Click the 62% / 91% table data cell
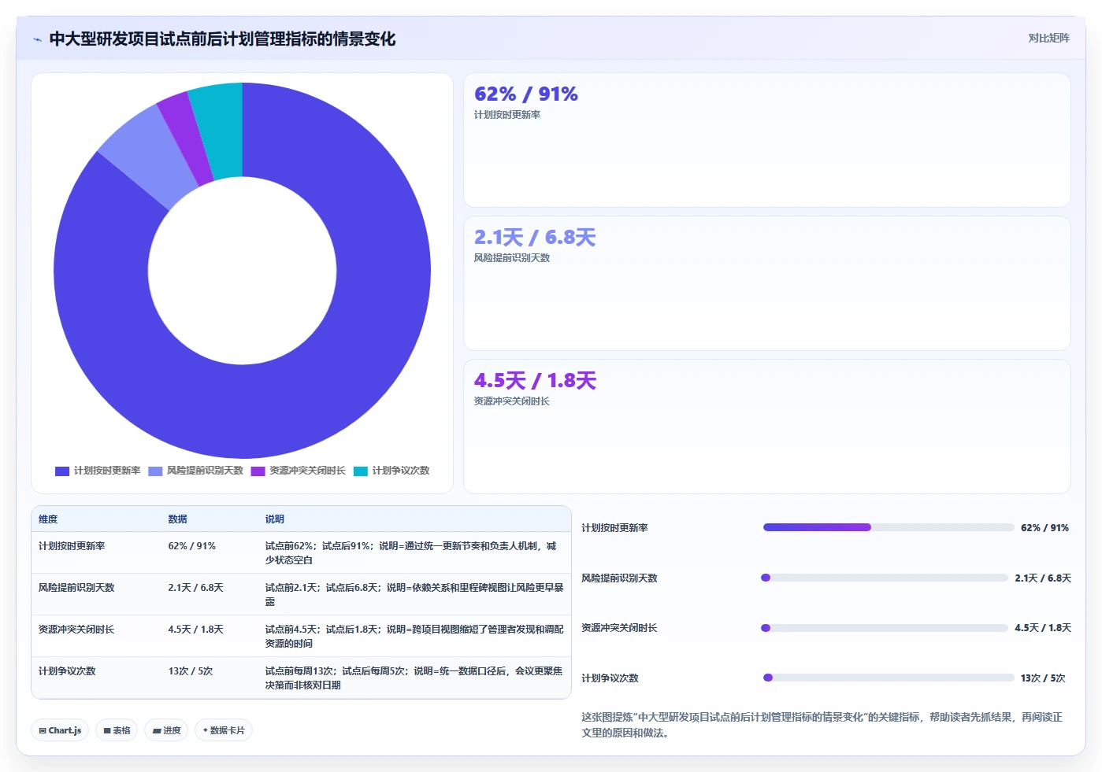 tap(191, 546)
